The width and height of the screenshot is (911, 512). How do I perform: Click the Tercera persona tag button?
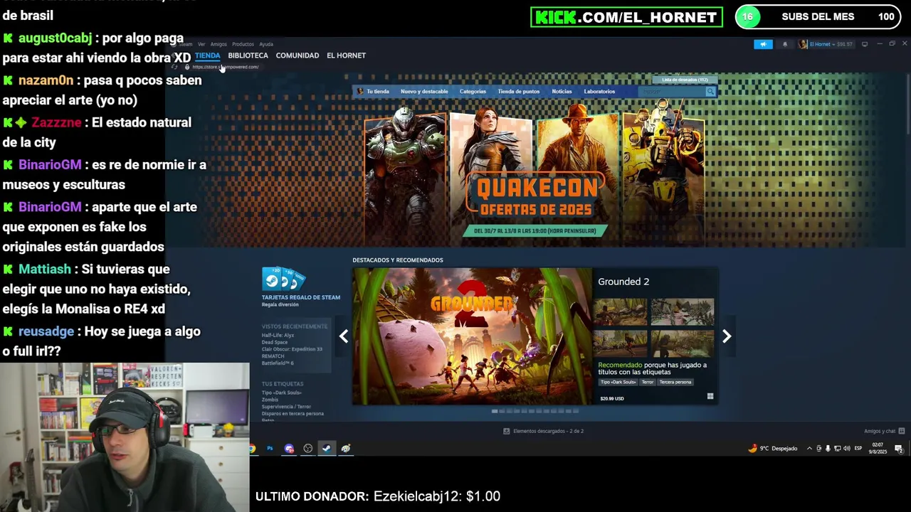click(x=675, y=382)
